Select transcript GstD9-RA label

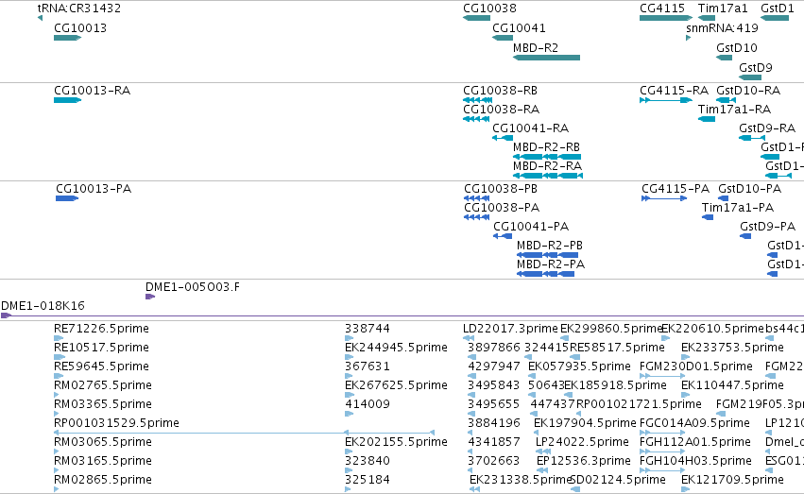767,128
